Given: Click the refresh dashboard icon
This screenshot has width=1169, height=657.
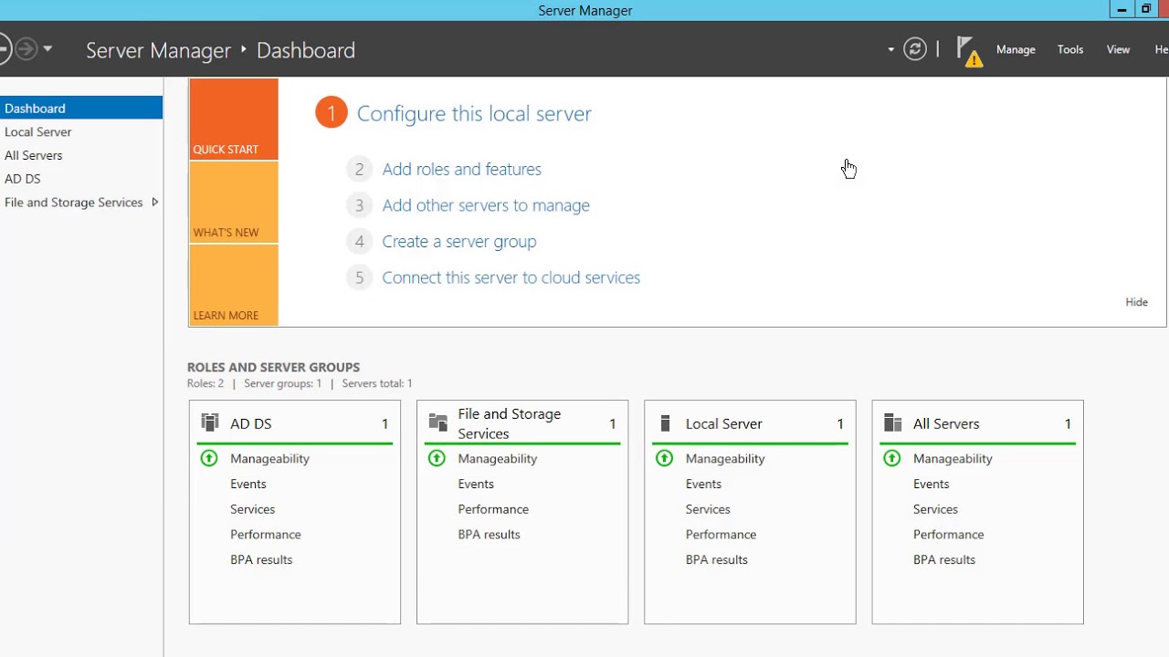Looking at the screenshot, I should coord(915,49).
